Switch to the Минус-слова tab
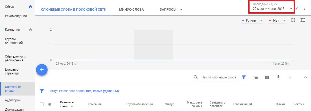Viewport: 311px width, 111px height. [131, 10]
